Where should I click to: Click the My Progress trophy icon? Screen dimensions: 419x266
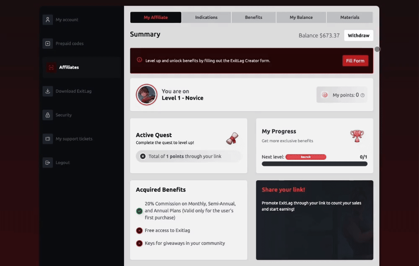(357, 136)
